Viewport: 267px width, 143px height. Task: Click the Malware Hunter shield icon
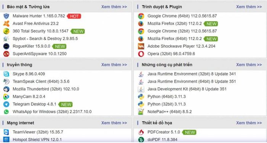(6, 16)
